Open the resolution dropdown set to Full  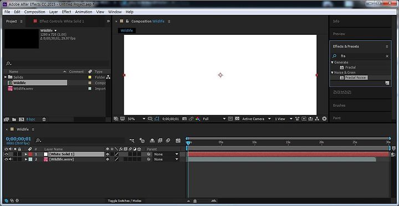(x=214, y=119)
